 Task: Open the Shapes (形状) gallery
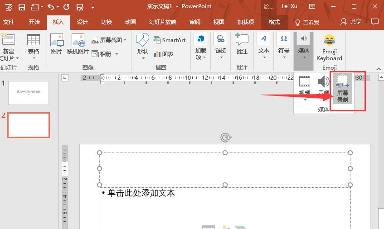pyautogui.click(x=142, y=46)
